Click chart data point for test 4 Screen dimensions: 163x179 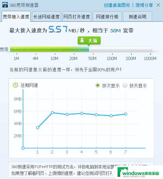81,113
